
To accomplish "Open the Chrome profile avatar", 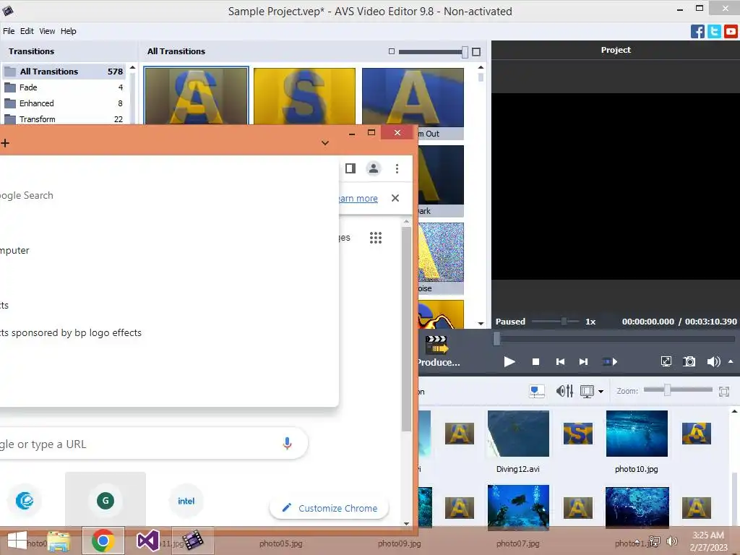I will coord(374,168).
